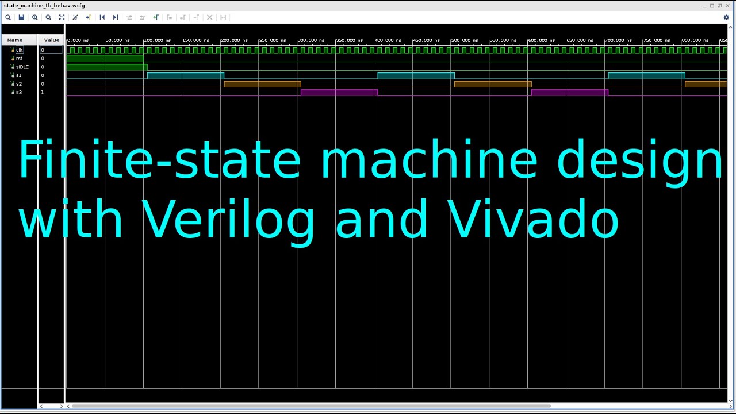The height and width of the screenshot is (414, 736).
Task: Click the Value column header
Action: coord(51,40)
